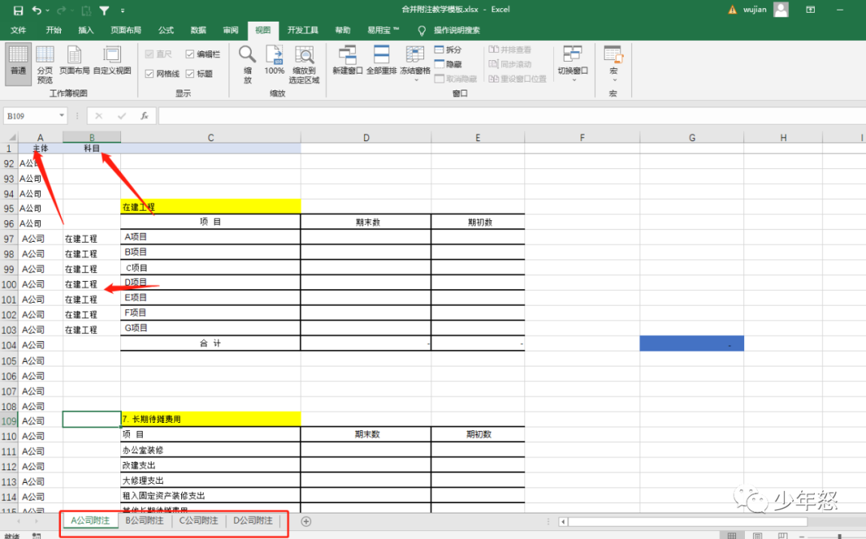The height and width of the screenshot is (539, 866).
Task: Open the 易用宝 add-in tab
Action: 382,30
